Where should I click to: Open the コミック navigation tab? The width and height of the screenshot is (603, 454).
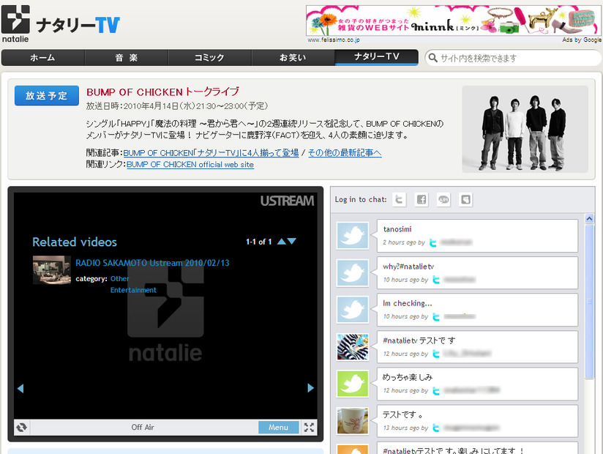(209, 58)
